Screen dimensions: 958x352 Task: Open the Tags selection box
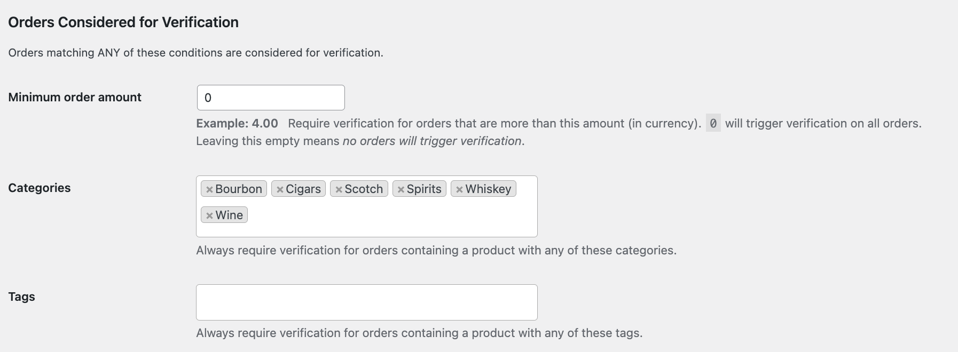(366, 302)
